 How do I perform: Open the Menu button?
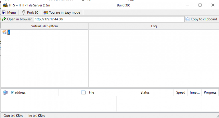9,12
